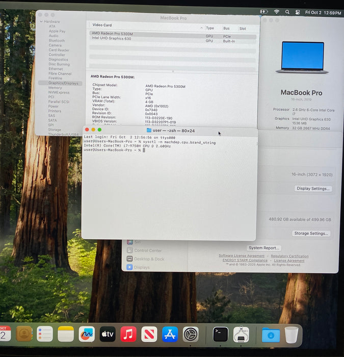This screenshot has height=357, width=344.
Task: Open ENERGY STAR Compliance link
Action: (245, 260)
